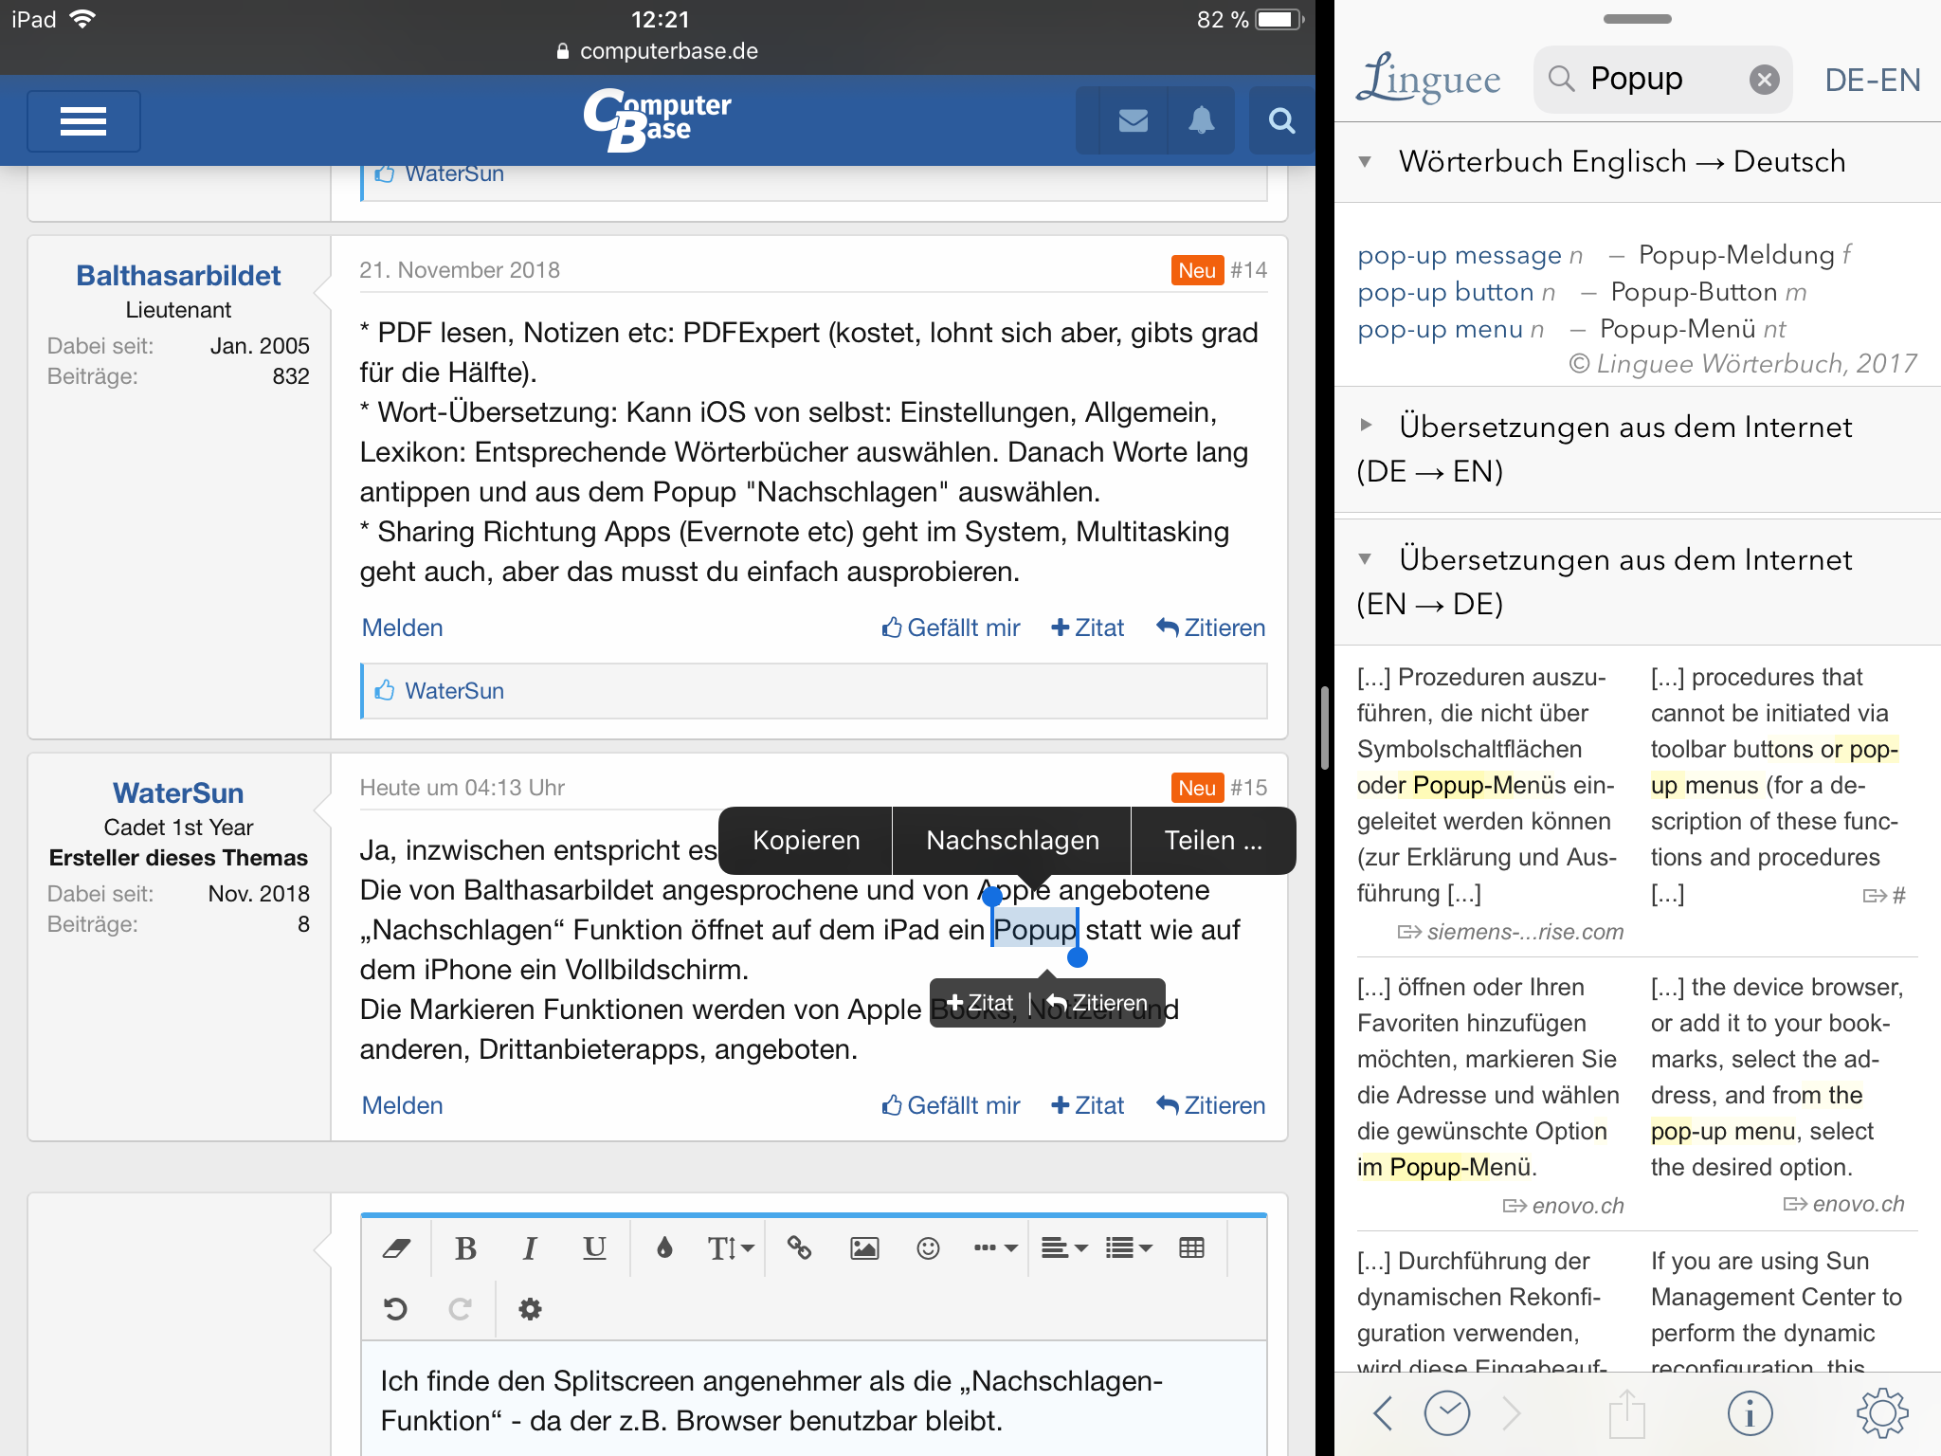Open Linguee info button
The image size is (1941, 1456).
coord(1750,1412)
